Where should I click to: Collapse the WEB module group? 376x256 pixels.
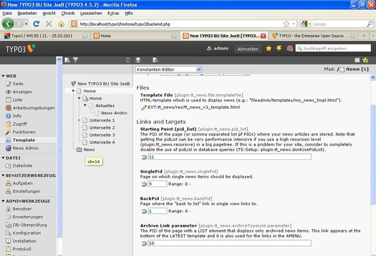point(3,76)
